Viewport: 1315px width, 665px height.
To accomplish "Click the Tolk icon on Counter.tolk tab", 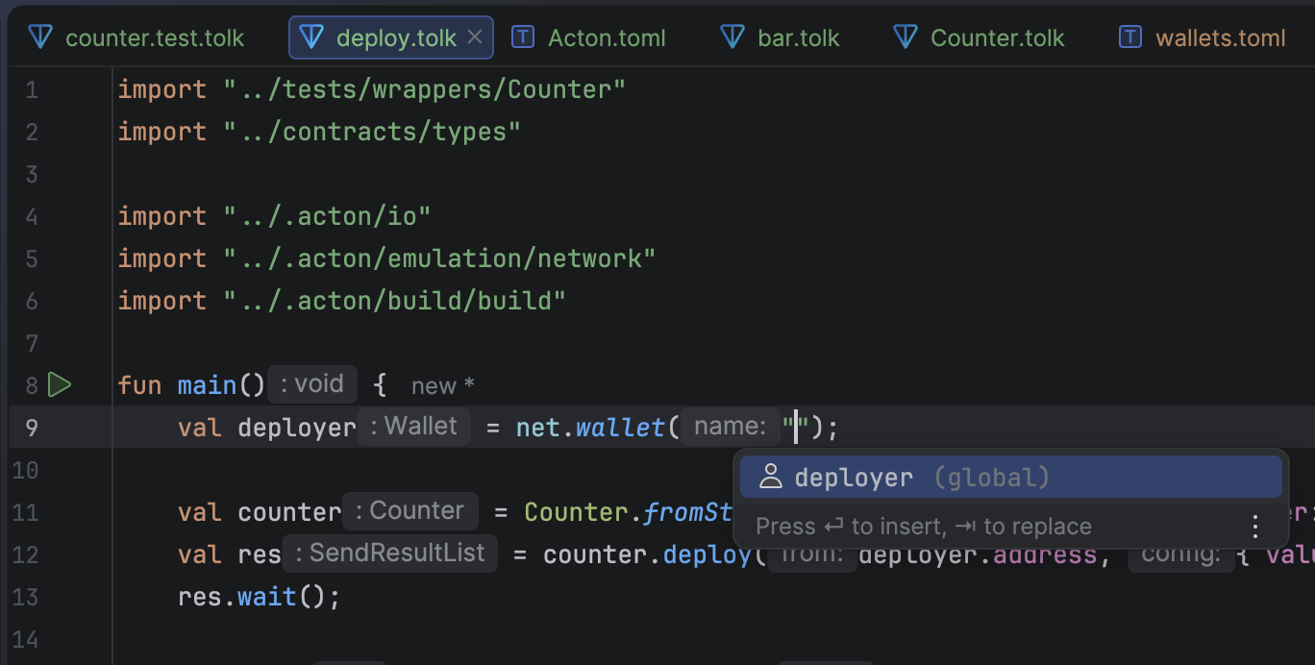I will [x=905, y=37].
